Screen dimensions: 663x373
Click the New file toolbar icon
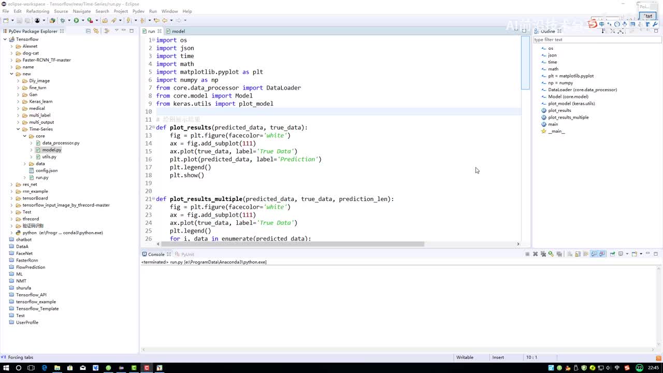6,20
